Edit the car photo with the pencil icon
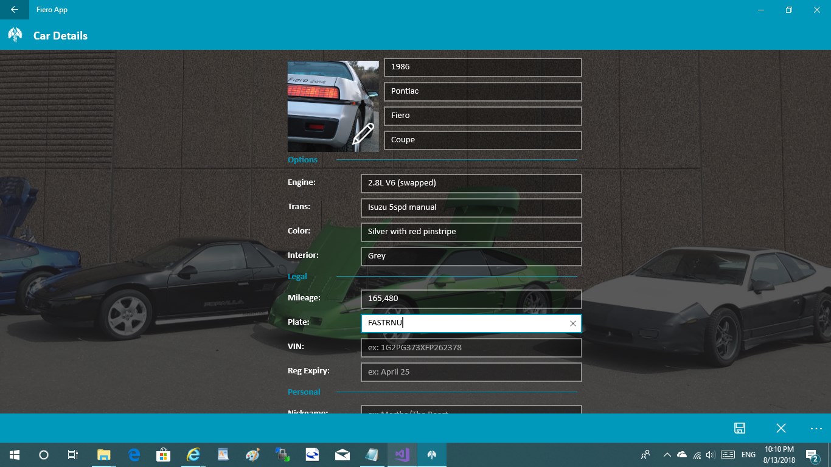 [363, 134]
